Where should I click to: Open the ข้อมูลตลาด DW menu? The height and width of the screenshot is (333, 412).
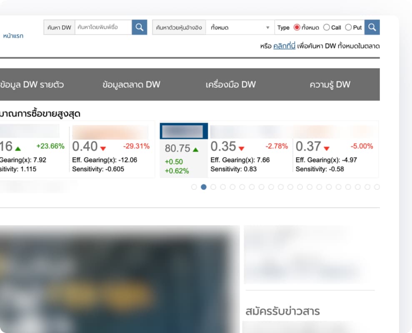point(131,84)
